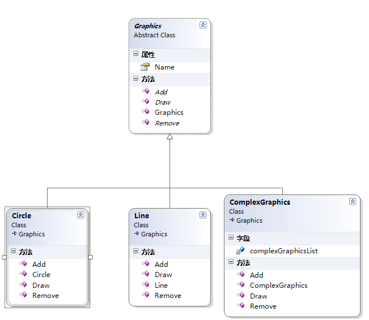Select the Remove member in ComplexGraphics
369x320 pixels.
[x=263, y=306]
